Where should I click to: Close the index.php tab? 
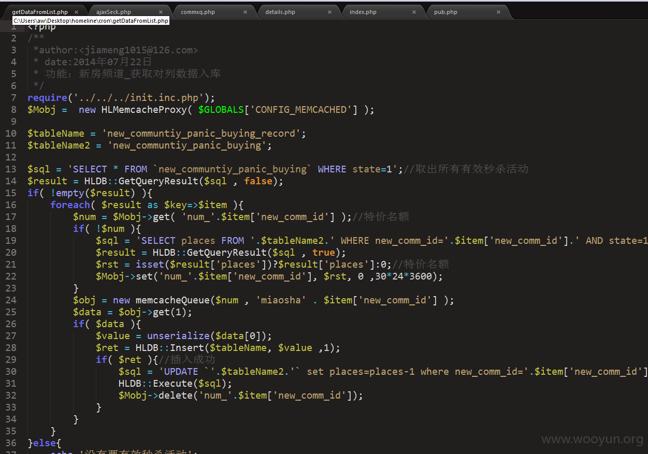[x=414, y=12]
